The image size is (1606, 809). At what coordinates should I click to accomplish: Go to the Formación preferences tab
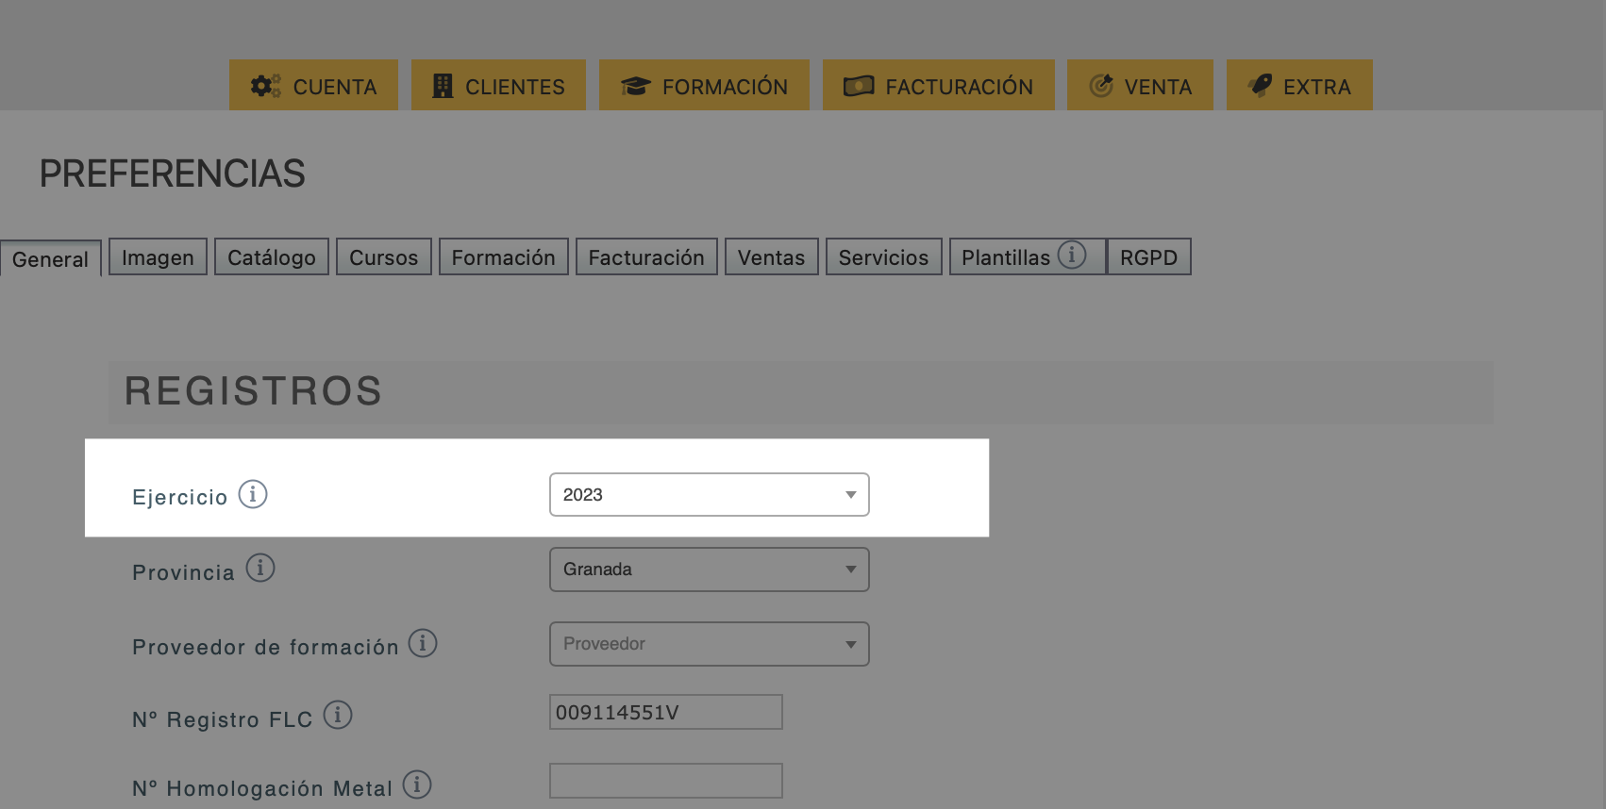click(504, 257)
